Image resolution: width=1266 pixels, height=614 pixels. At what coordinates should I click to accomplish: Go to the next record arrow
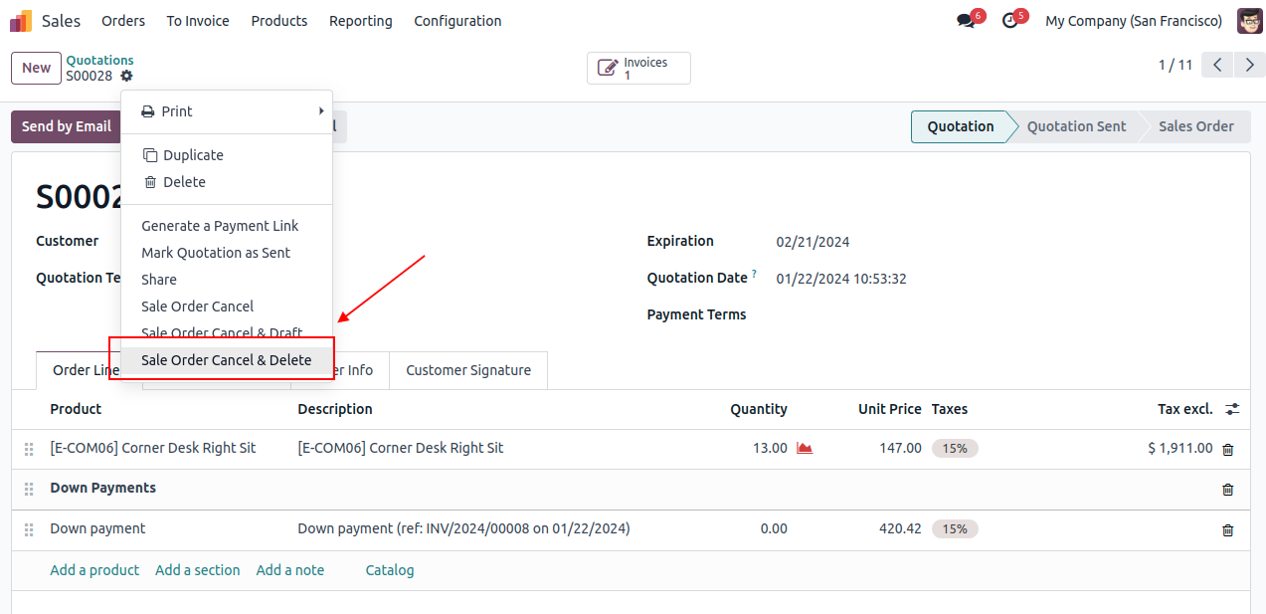pyautogui.click(x=1249, y=66)
